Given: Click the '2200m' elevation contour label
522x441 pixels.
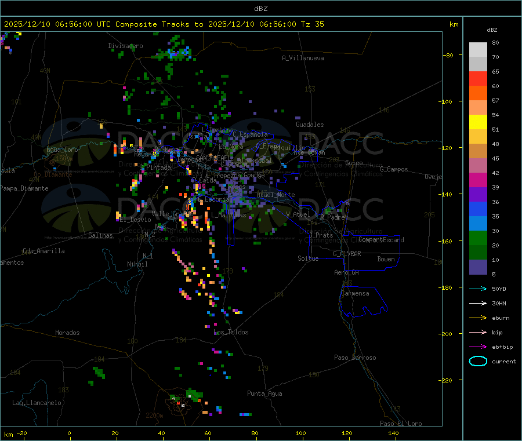Looking at the screenshot, I should pos(154,416).
